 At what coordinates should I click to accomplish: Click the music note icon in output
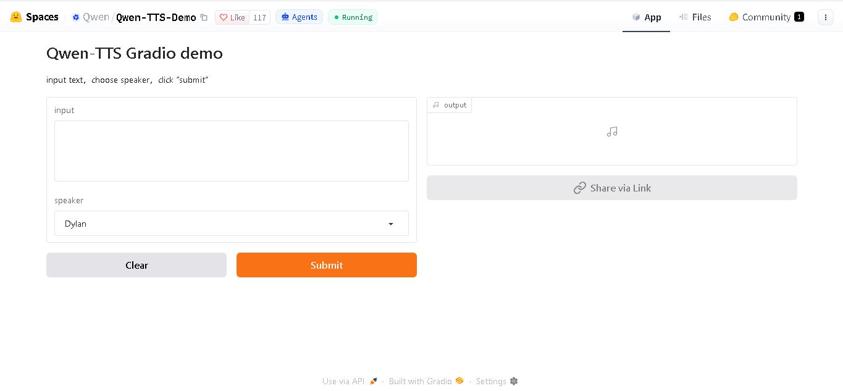pyautogui.click(x=612, y=132)
